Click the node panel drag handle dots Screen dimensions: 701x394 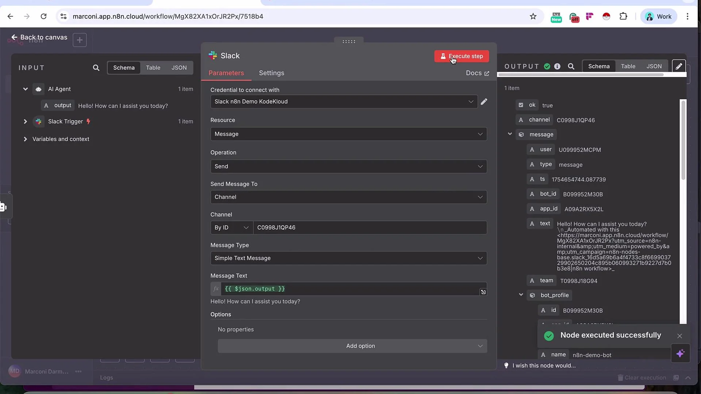(x=349, y=42)
